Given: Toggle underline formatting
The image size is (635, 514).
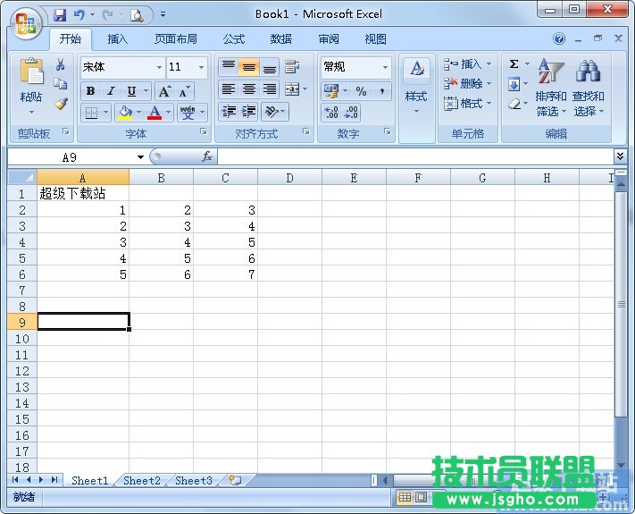Looking at the screenshot, I should pyautogui.click(x=131, y=91).
